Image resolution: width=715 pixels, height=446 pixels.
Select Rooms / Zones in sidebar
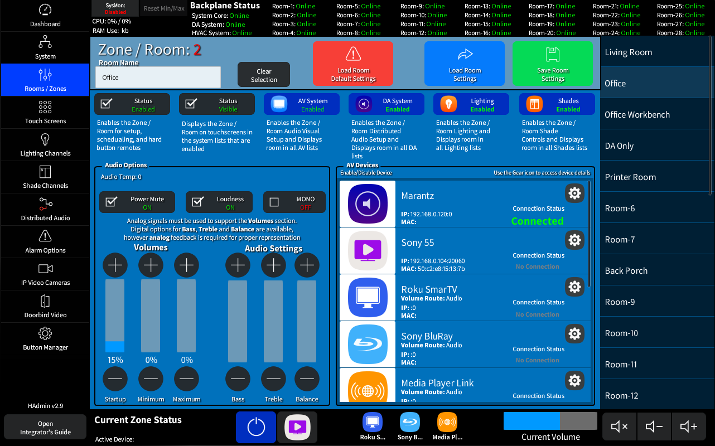(x=45, y=80)
